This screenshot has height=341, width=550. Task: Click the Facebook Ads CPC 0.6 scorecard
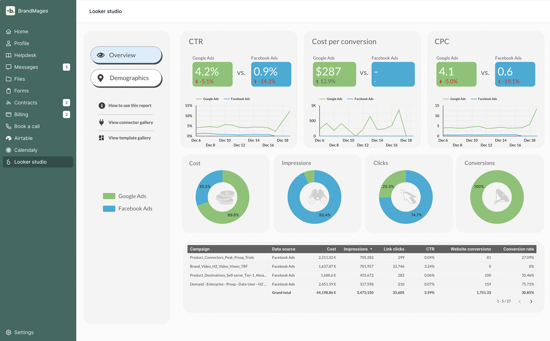[515, 74]
